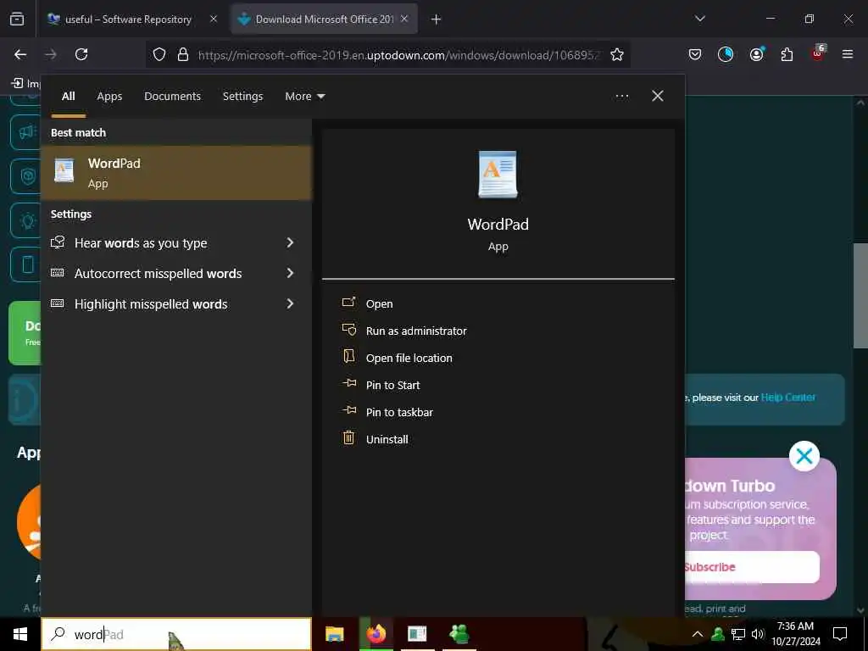Open WordPad best match result
Viewport: 868px width, 651px height.
tap(176, 173)
